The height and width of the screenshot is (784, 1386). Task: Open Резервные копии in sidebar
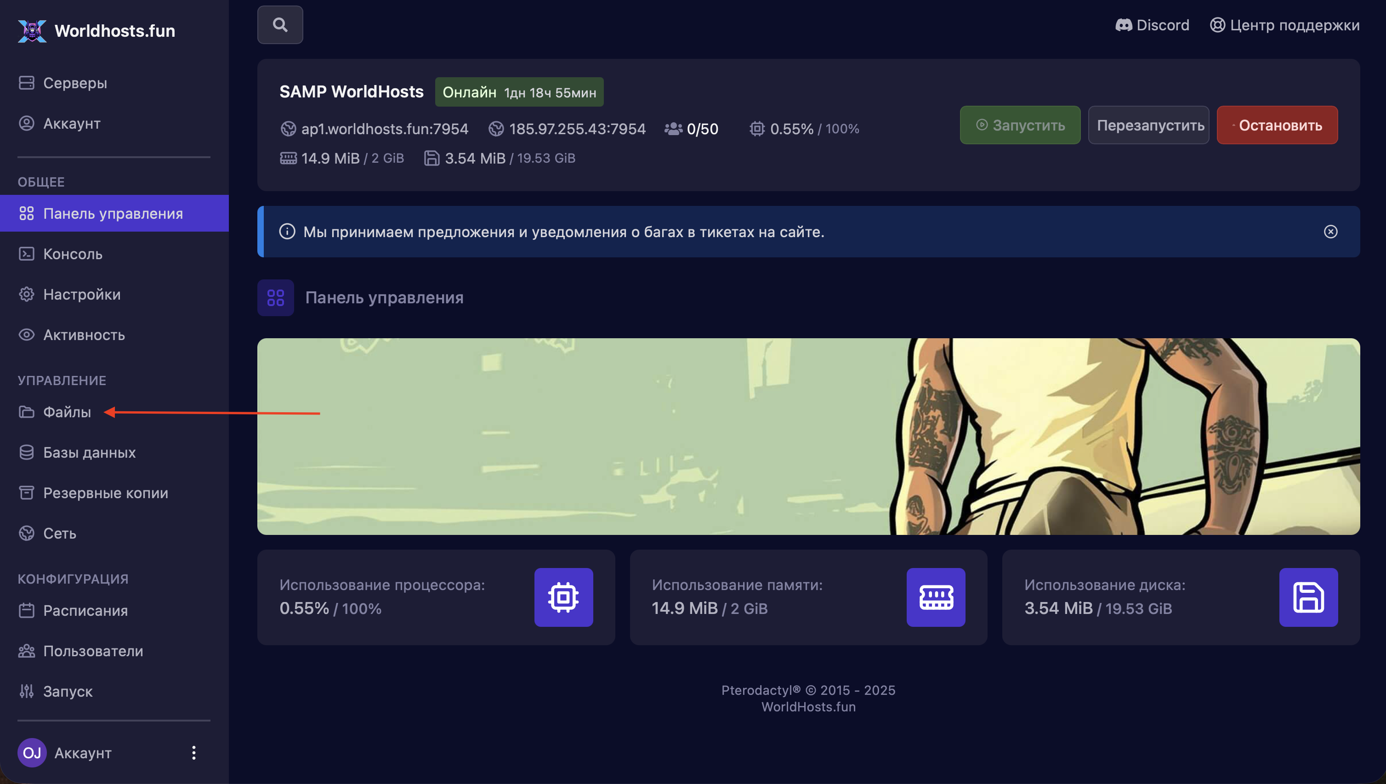click(x=105, y=493)
